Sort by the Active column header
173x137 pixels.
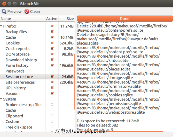click(x=52, y=19)
